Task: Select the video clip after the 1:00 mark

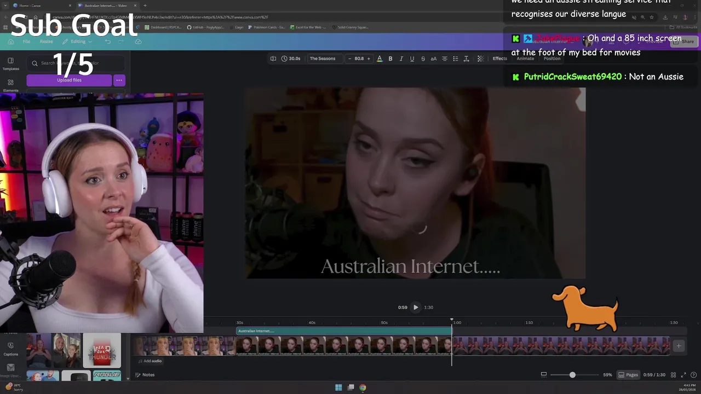Action: pos(561,346)
